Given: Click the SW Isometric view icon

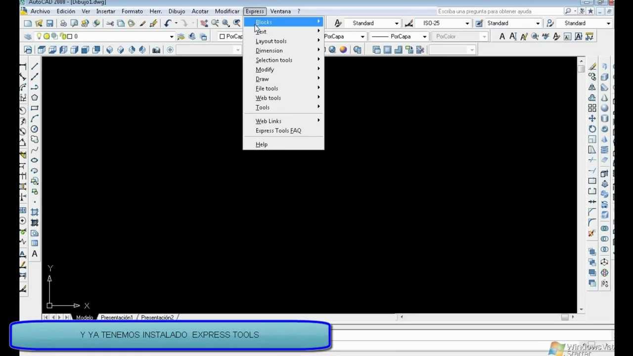Looking at the screenshot, I should [x=110, y=49].
